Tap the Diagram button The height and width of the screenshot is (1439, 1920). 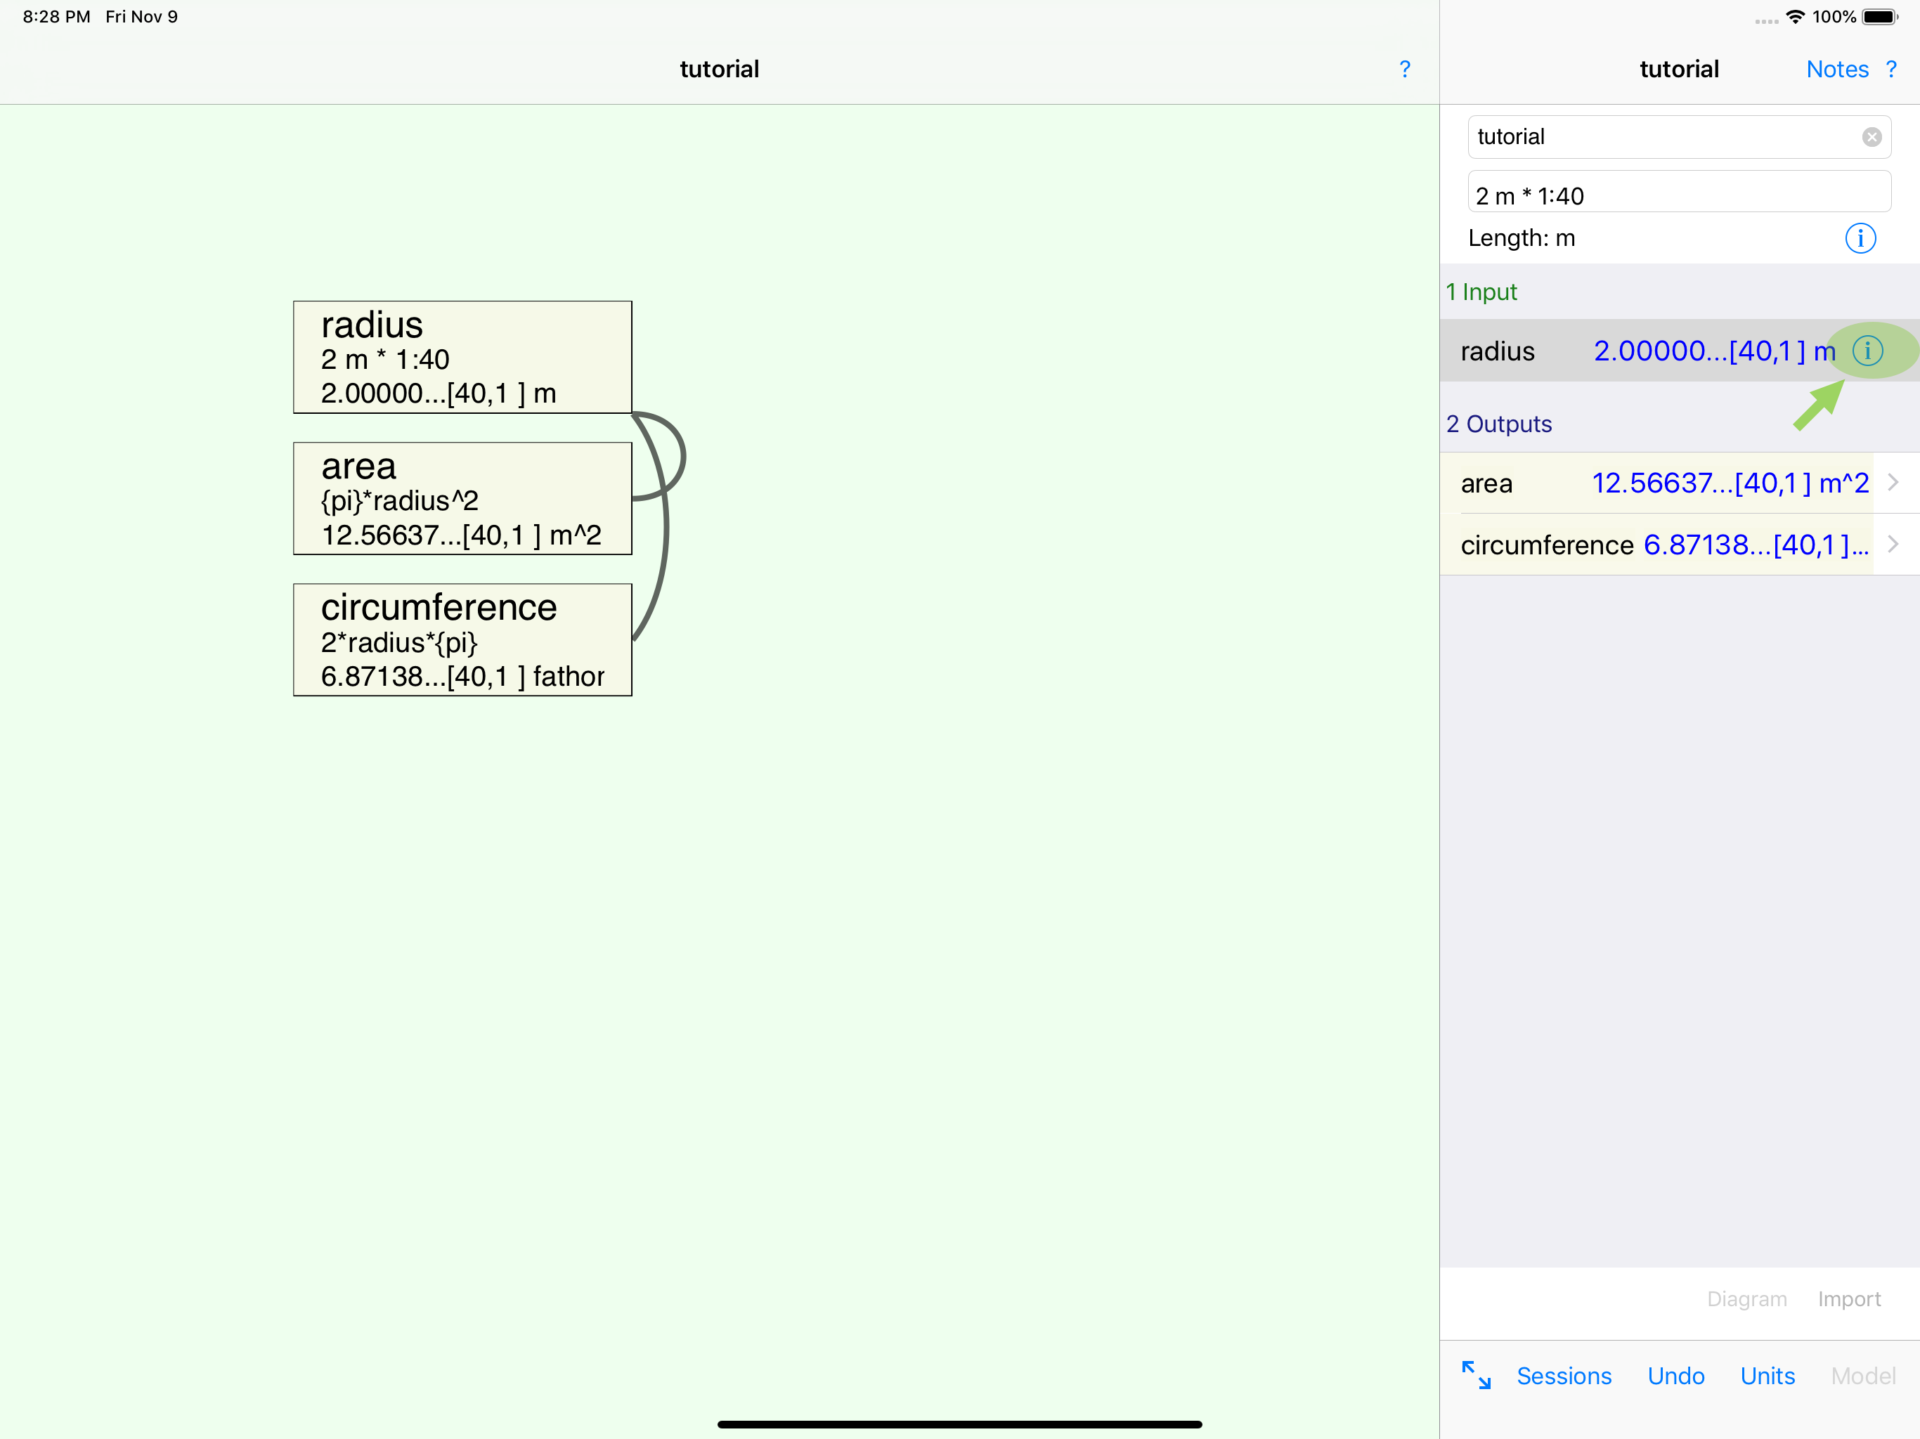pyautogui.click(x=1746, y=1298)
